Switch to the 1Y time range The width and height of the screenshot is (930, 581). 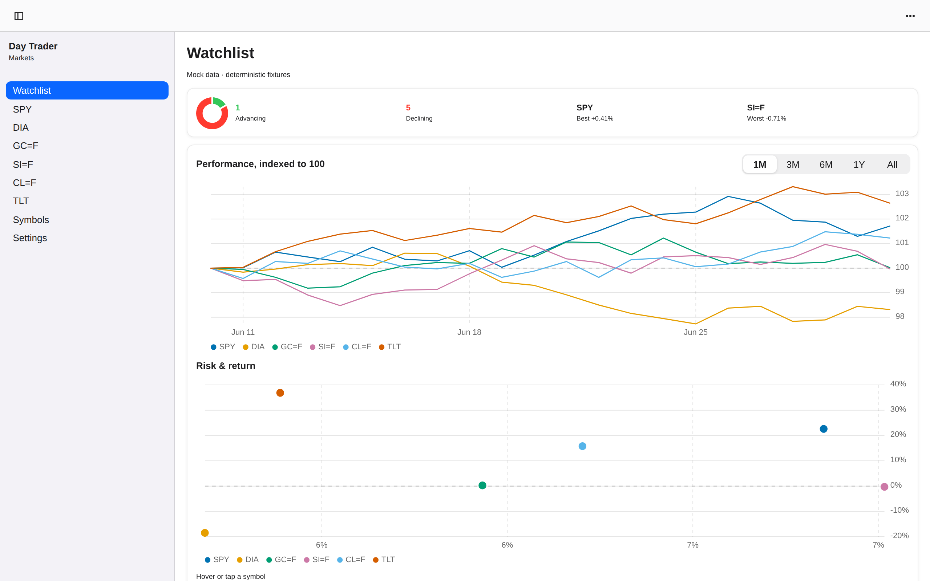859,164
